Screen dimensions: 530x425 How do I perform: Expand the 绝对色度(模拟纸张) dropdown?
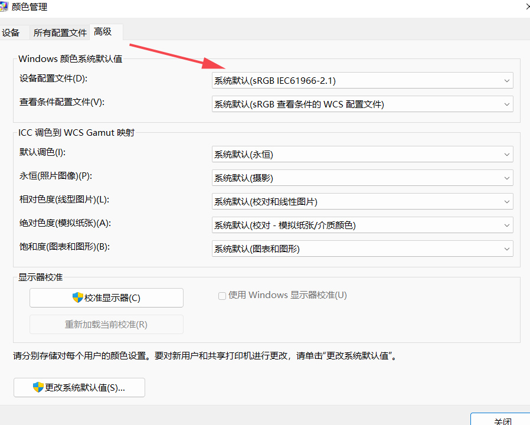tap(362, 225)
